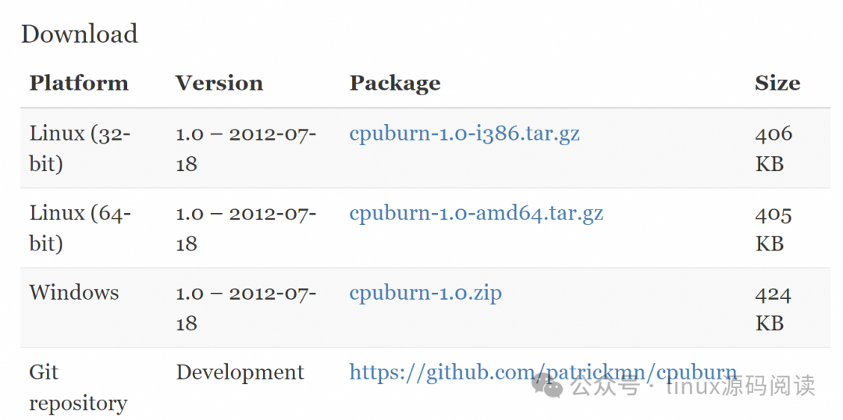Select the Windows platform cell

pyautogui.click(x=74, y=293)
